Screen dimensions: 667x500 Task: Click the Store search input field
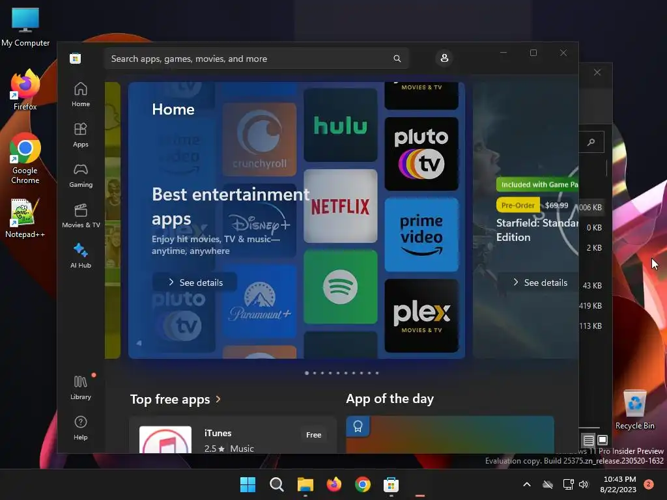257,59
